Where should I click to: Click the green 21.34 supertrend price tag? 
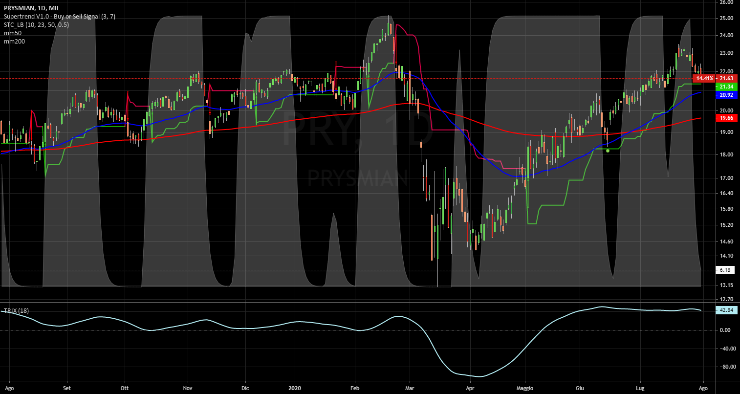click(726, 87)
